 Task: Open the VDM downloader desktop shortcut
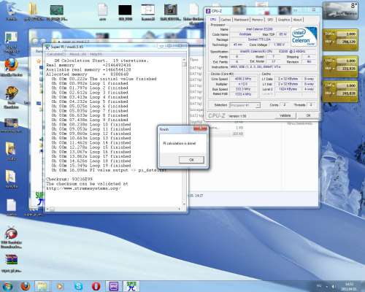(11, 237)
